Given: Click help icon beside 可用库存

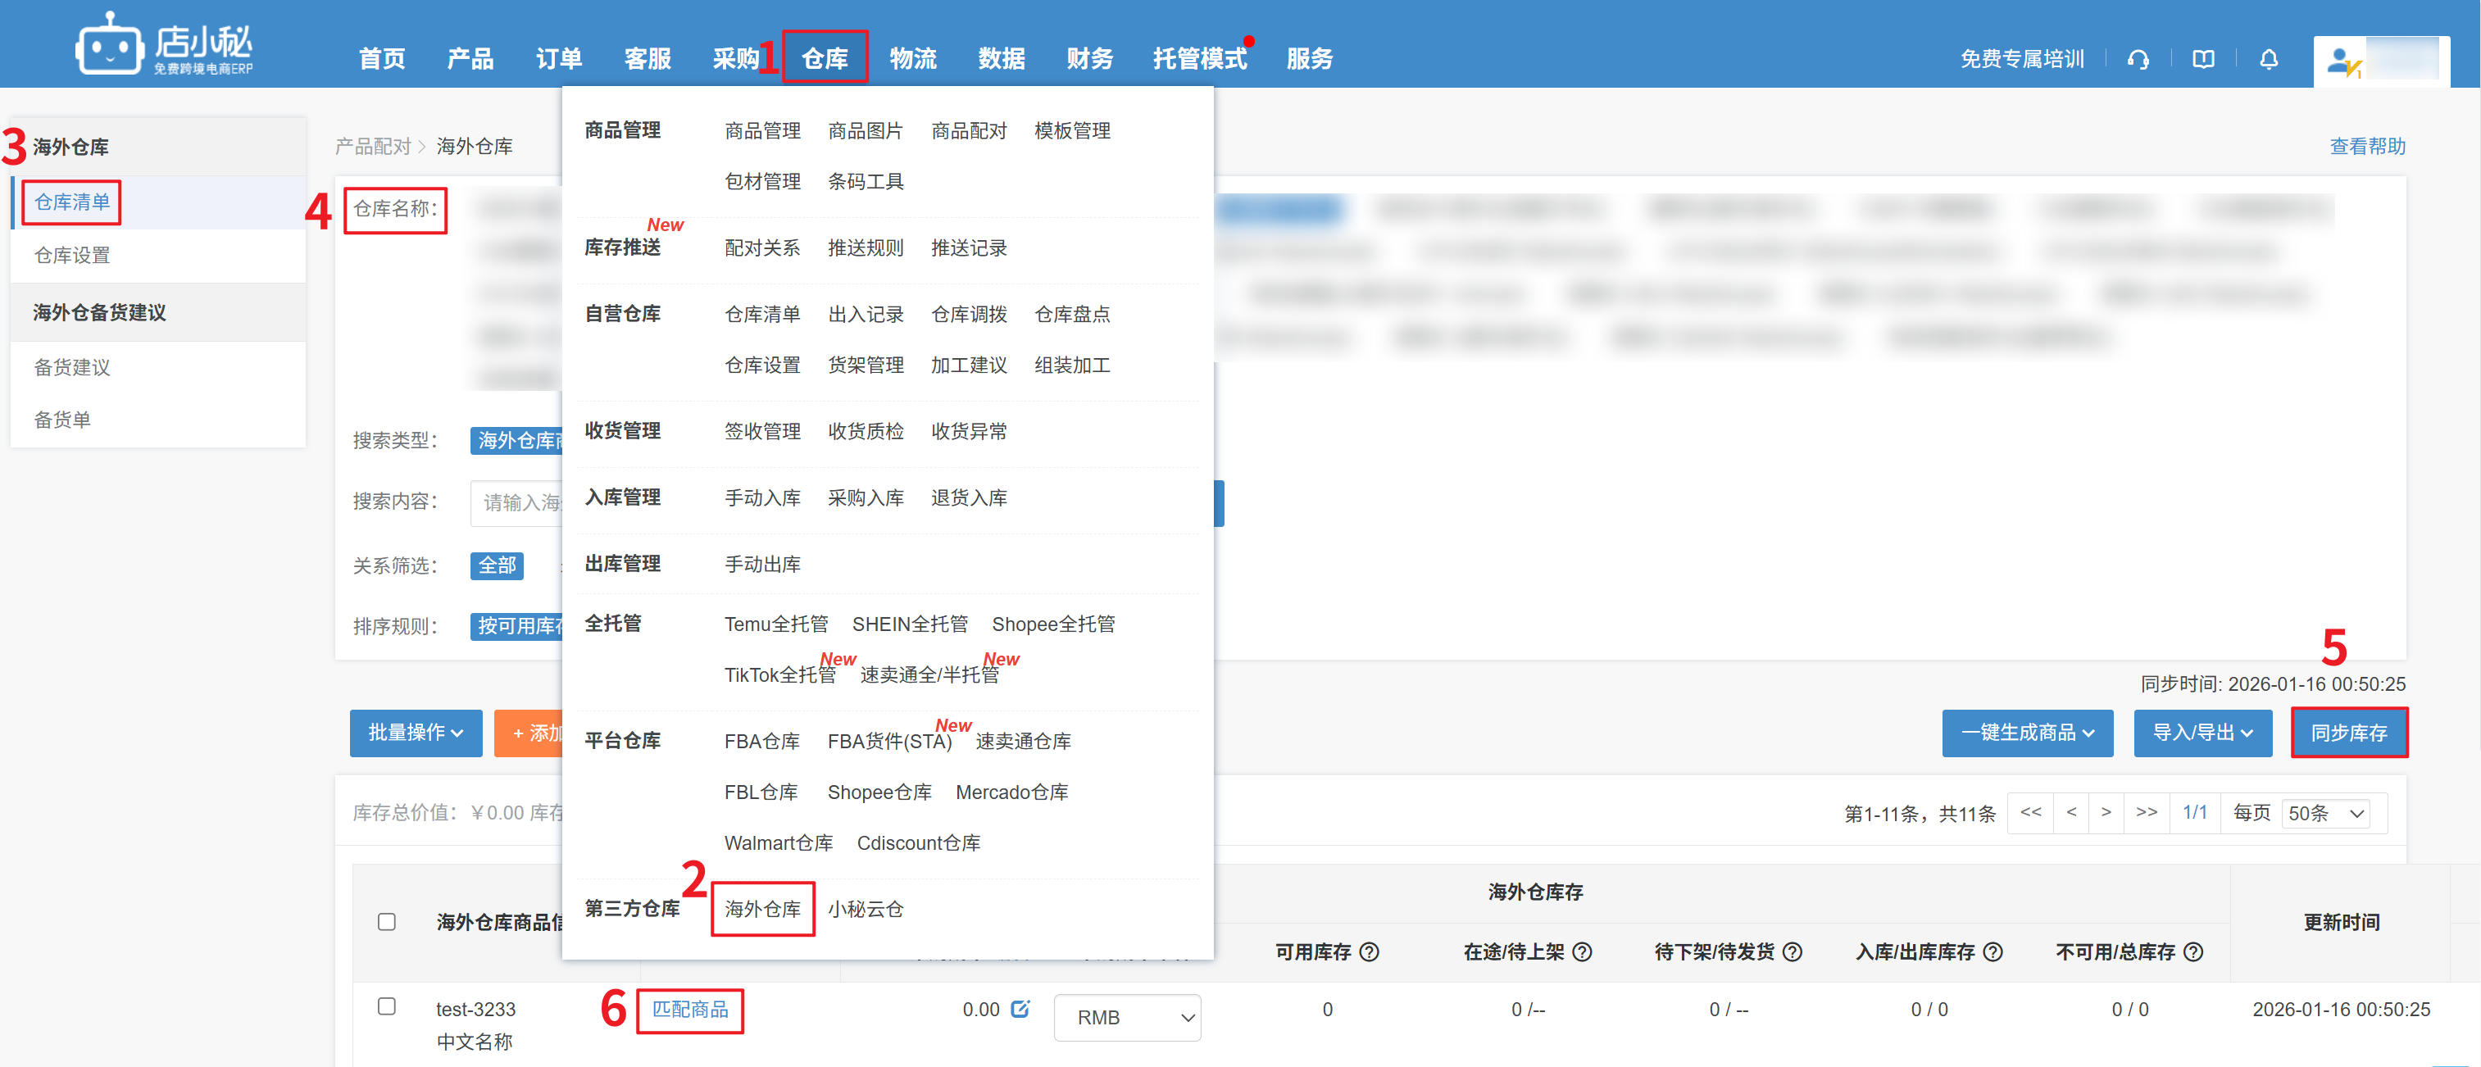Looking at the screenshot, I should (x=1369, y=951).
